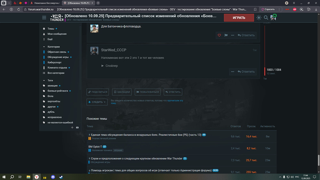Select the авиация tag
The height and width of the screenshot is (180, 320).
[52, 86]
